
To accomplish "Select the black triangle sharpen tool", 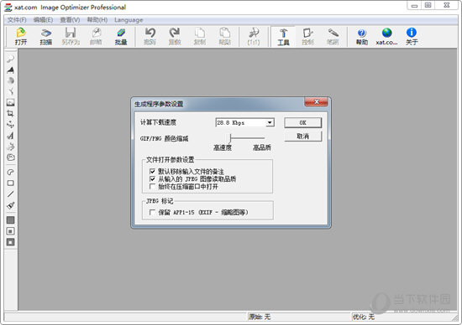I will pyautogui.click(x=10, y=70).
